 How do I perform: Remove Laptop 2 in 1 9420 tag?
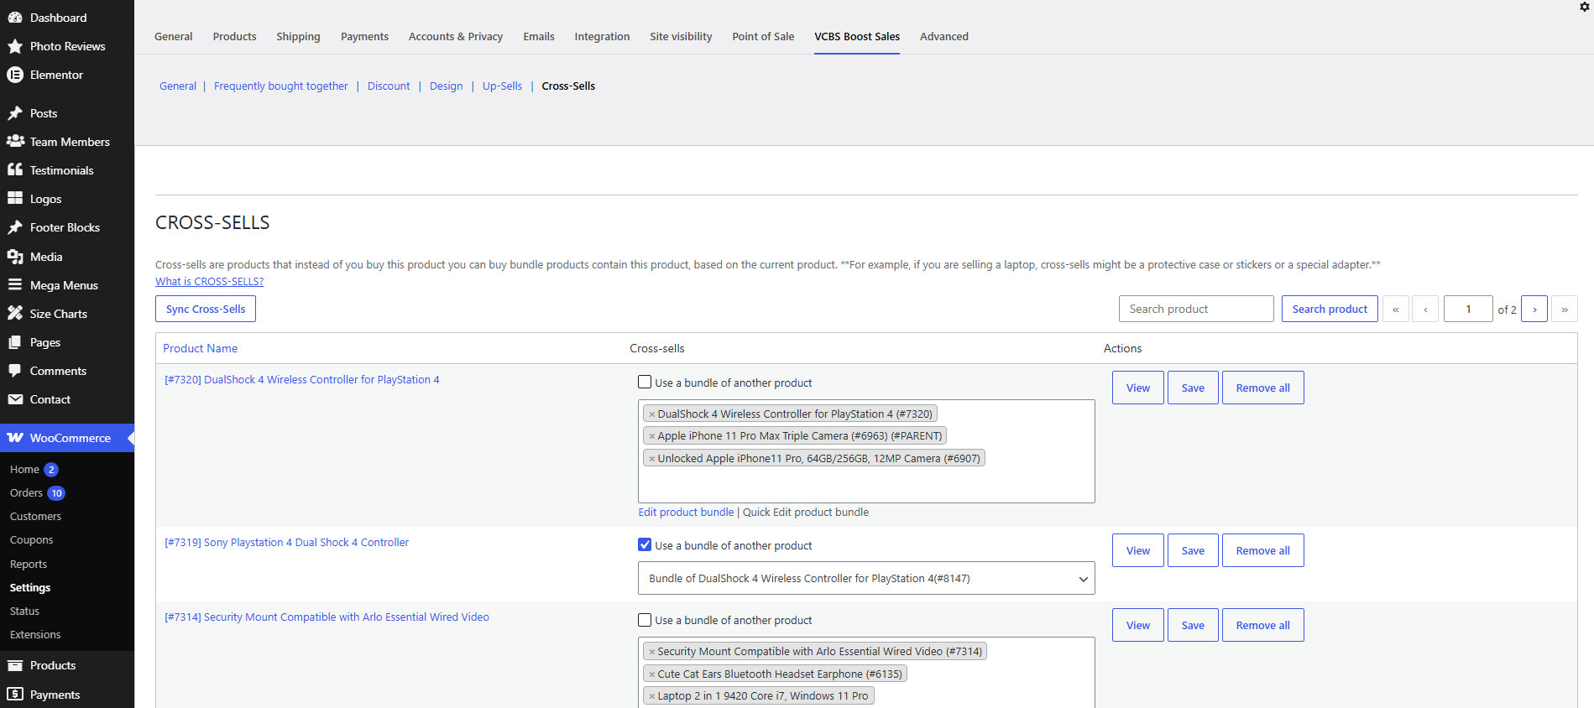651,696
